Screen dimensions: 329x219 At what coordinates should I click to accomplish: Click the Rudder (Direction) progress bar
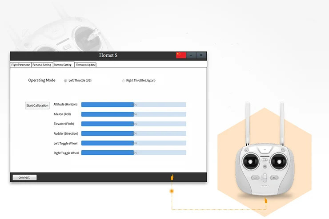pos(134,133)
